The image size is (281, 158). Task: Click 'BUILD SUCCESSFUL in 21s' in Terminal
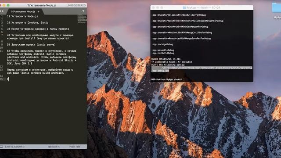pyautogui.click(x=166, y=59)
